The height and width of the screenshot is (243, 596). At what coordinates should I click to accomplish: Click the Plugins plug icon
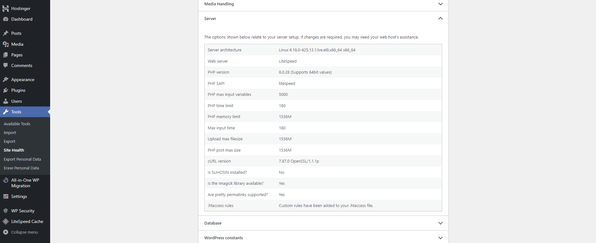pos(6,90)
